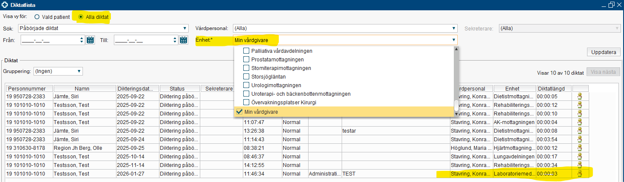Sort by the Personnummer column header
This screenshot has height=182, width=624.
click(29, 88)
